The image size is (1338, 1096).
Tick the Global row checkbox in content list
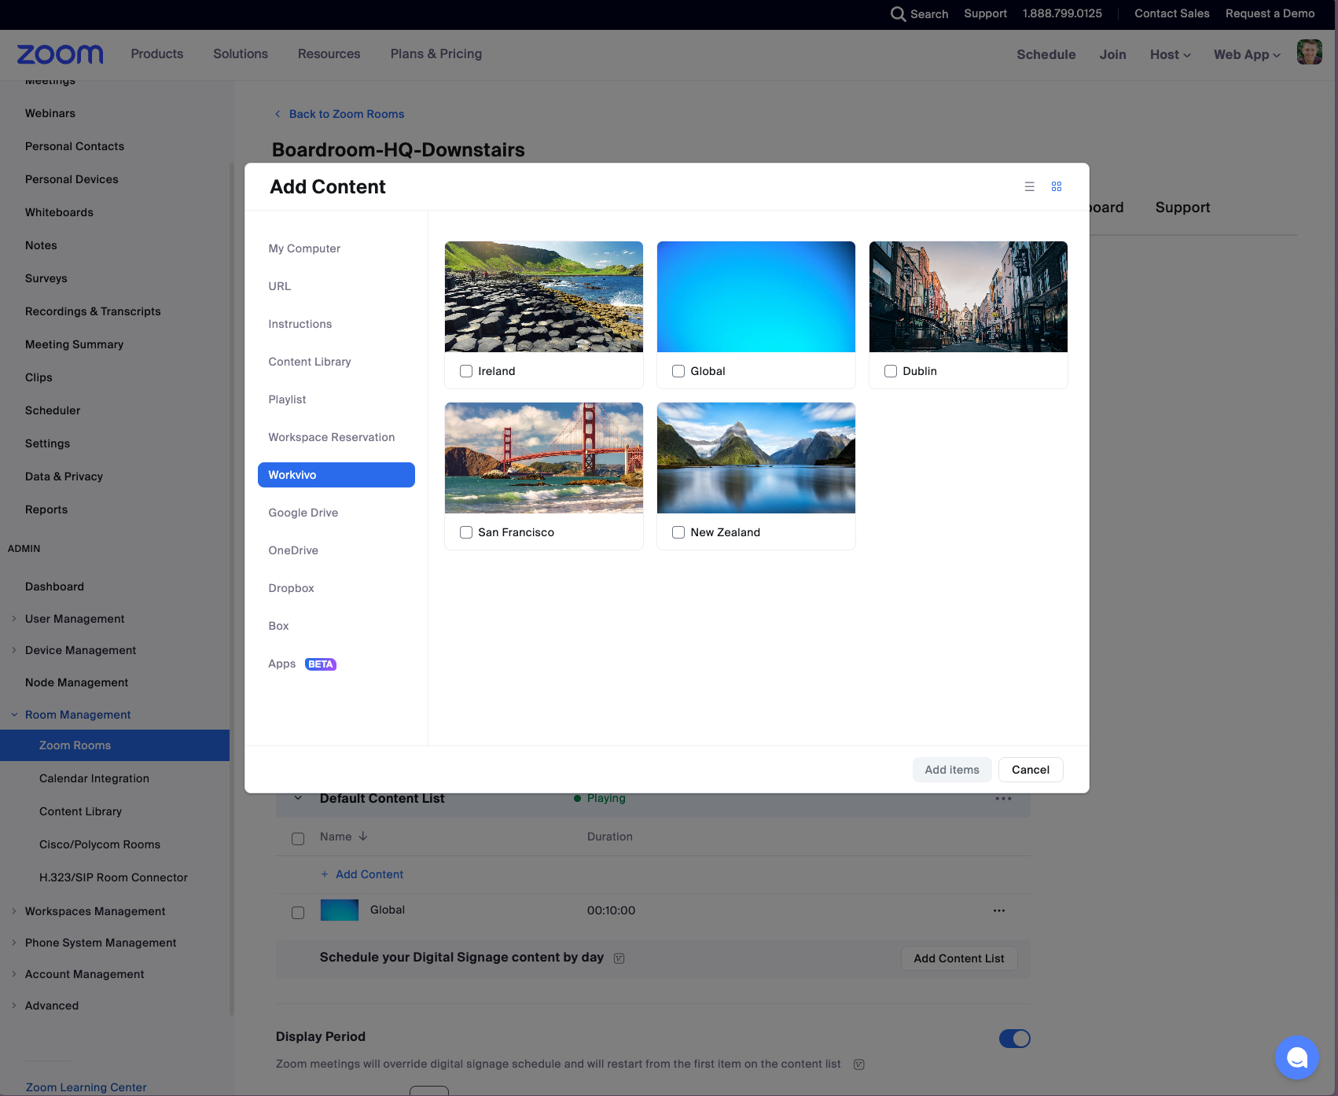tap(298, 913)
